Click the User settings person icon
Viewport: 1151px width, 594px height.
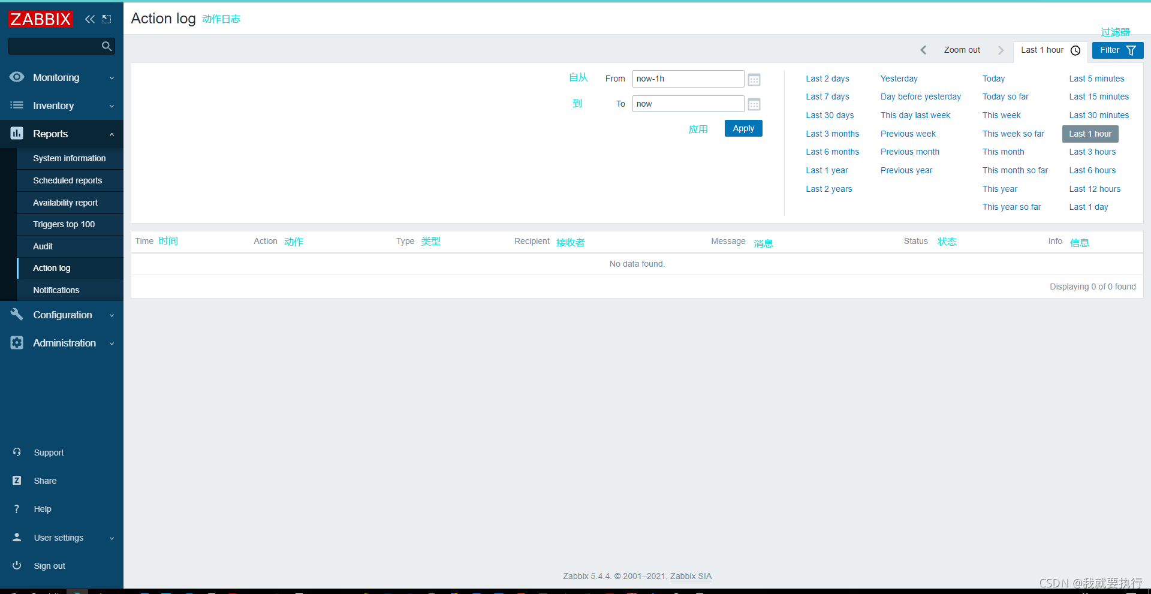[x=17, y=537]
